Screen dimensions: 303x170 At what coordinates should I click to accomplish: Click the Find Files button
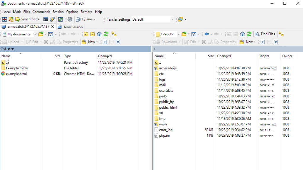tap(265, 34)
